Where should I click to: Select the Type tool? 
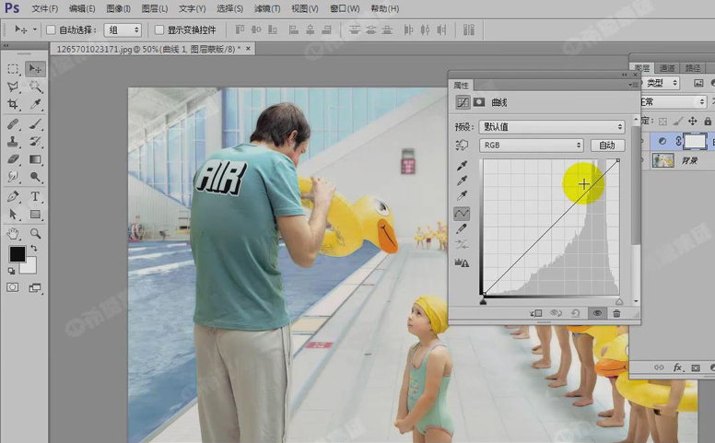[x=35, y=196]
